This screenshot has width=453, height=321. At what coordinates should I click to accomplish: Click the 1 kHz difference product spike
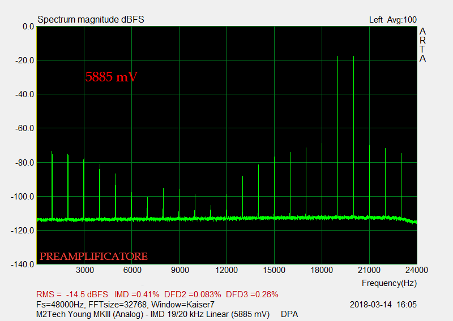pyautogui.click(x=52, y=185)
